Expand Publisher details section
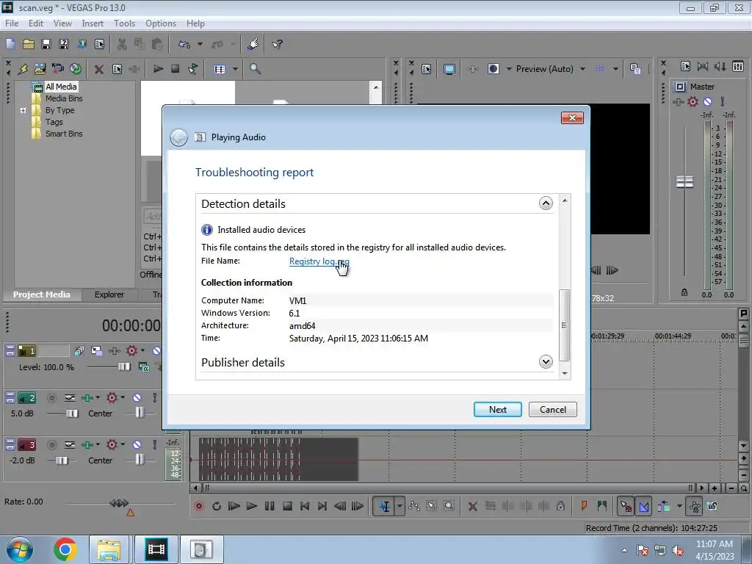The image size is (752, 564). (546, 361)
